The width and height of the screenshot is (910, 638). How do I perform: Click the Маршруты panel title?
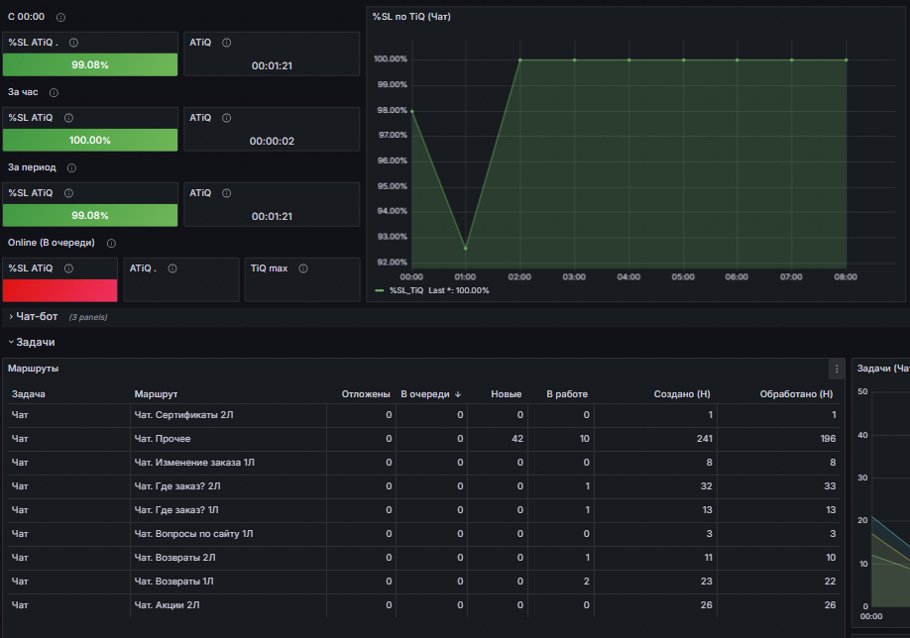pyautogui.click(x=33, y=369)
